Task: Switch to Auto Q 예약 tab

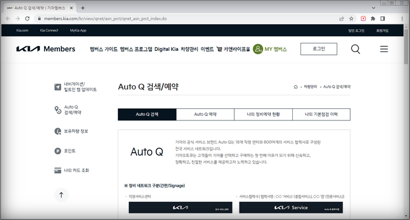Action: click(x=205, y=115)
